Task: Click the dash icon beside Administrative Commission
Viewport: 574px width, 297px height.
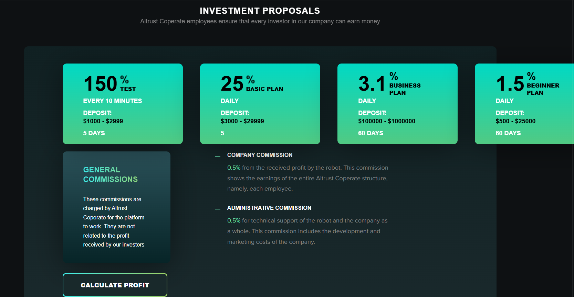Action: (218, 209)
